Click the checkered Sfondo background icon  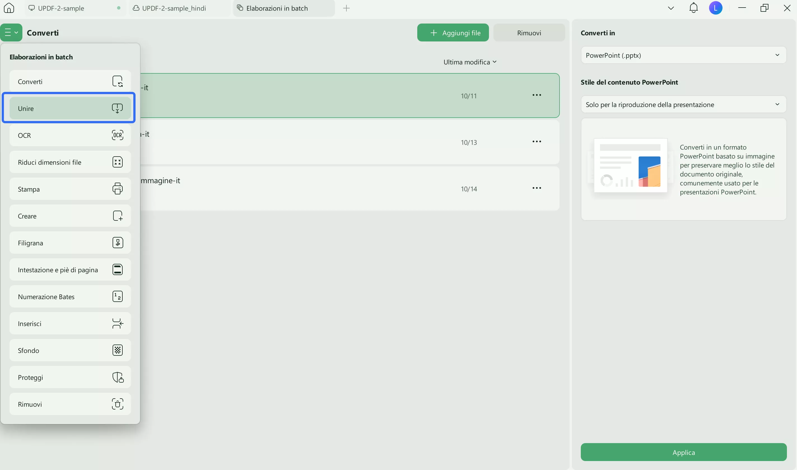point(117,350)
